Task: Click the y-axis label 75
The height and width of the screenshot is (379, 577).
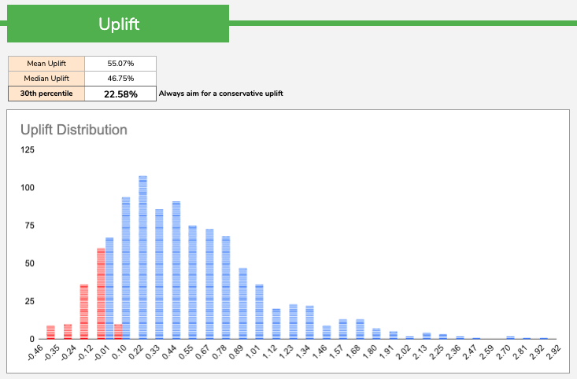Action: coord(29,226)
